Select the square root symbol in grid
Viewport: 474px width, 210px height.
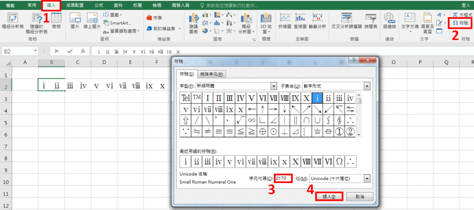[241, 121]
